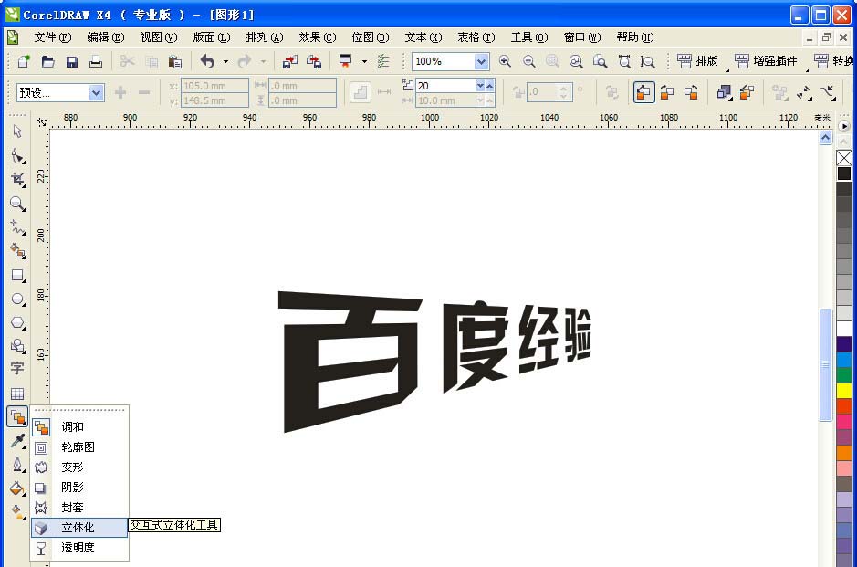The width and height of the screenshot is (857, 567).
Task: Select the Interactive blend tool group
Action: click(17, 417)
